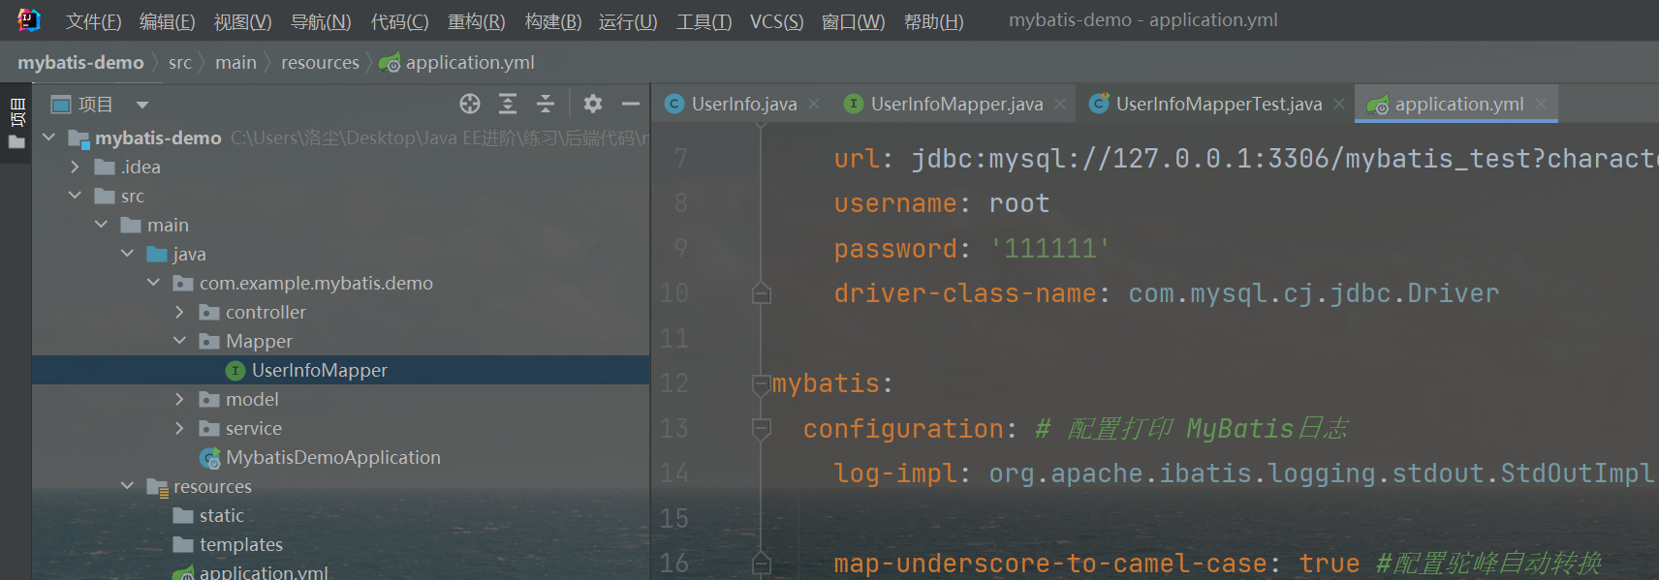Close the UserInfoMapperTest.java tab
The width and height of the screenshot is (1659, 580).
coord(1339,104)
